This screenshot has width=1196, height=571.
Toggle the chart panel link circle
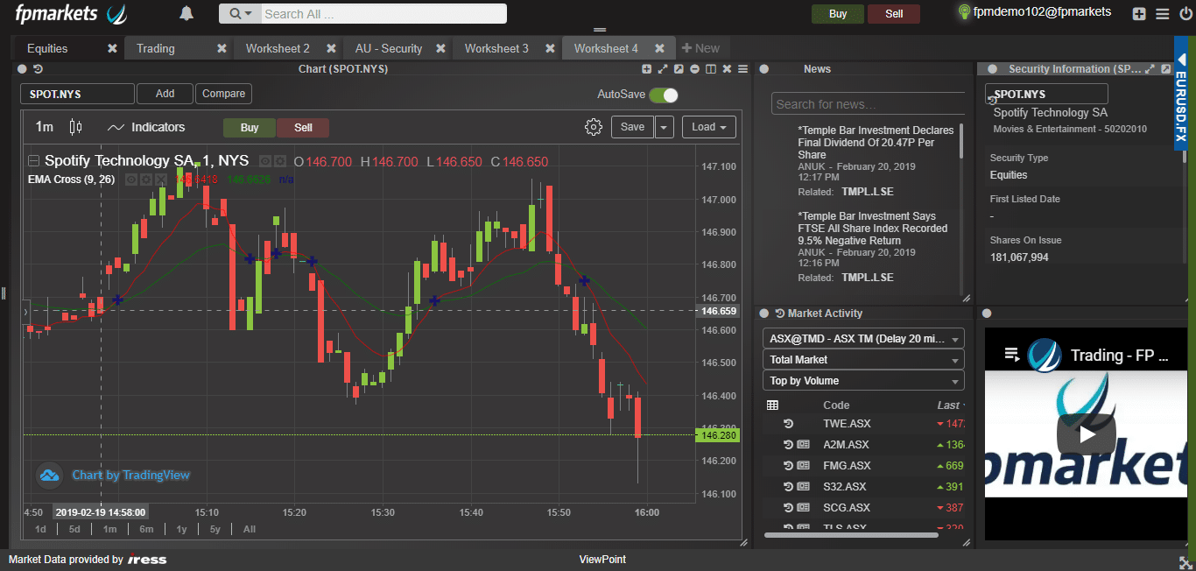[23, 69]
